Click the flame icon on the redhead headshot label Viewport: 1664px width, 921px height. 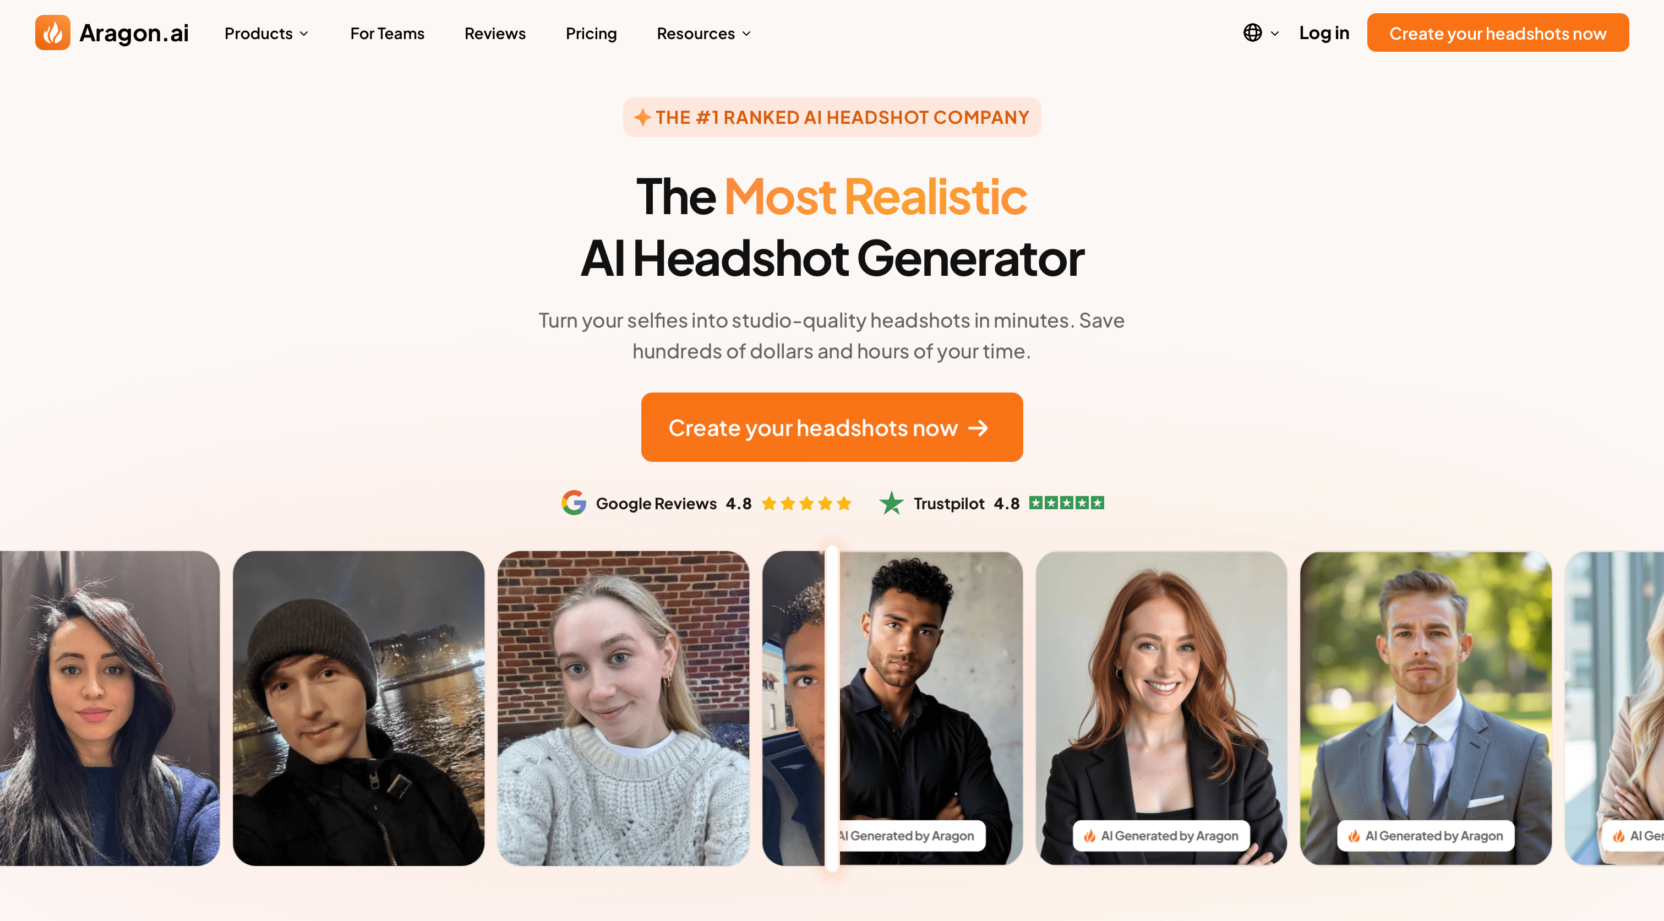click(1090, 836)
